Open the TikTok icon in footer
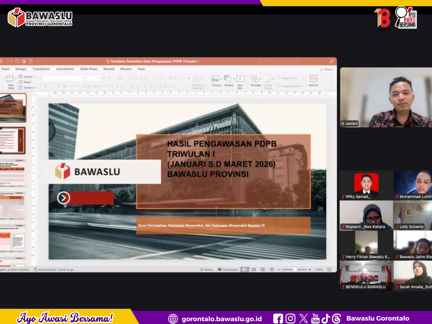The width and height of the screenshot is (432, 324). tap(326, 319)
